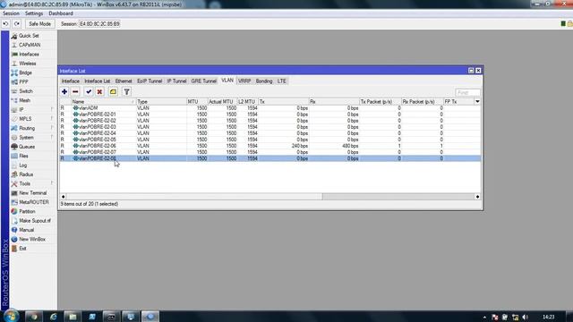Viewport: 573px width, 322px height.
Task: Add comment with yellow note icon
Action: (113, 91)
